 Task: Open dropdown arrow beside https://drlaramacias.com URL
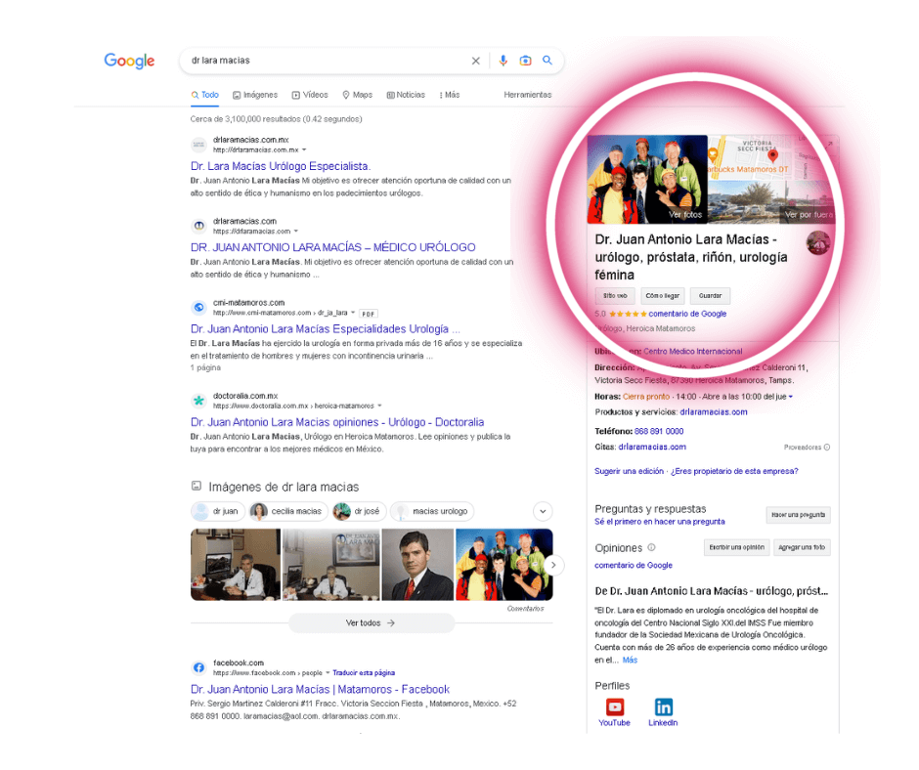pyautogui.click(x=296, y=232)
